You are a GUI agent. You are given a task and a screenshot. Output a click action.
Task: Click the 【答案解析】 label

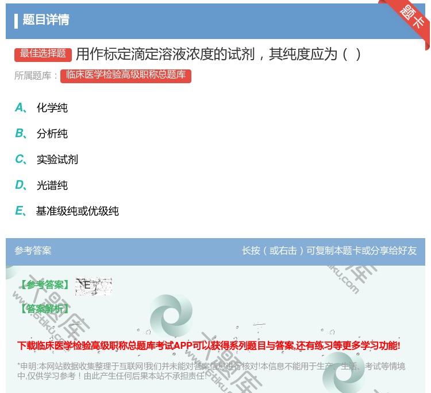(45, 309)
